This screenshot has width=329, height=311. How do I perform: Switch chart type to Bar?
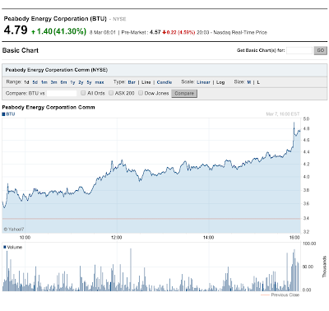coord(132,82)
